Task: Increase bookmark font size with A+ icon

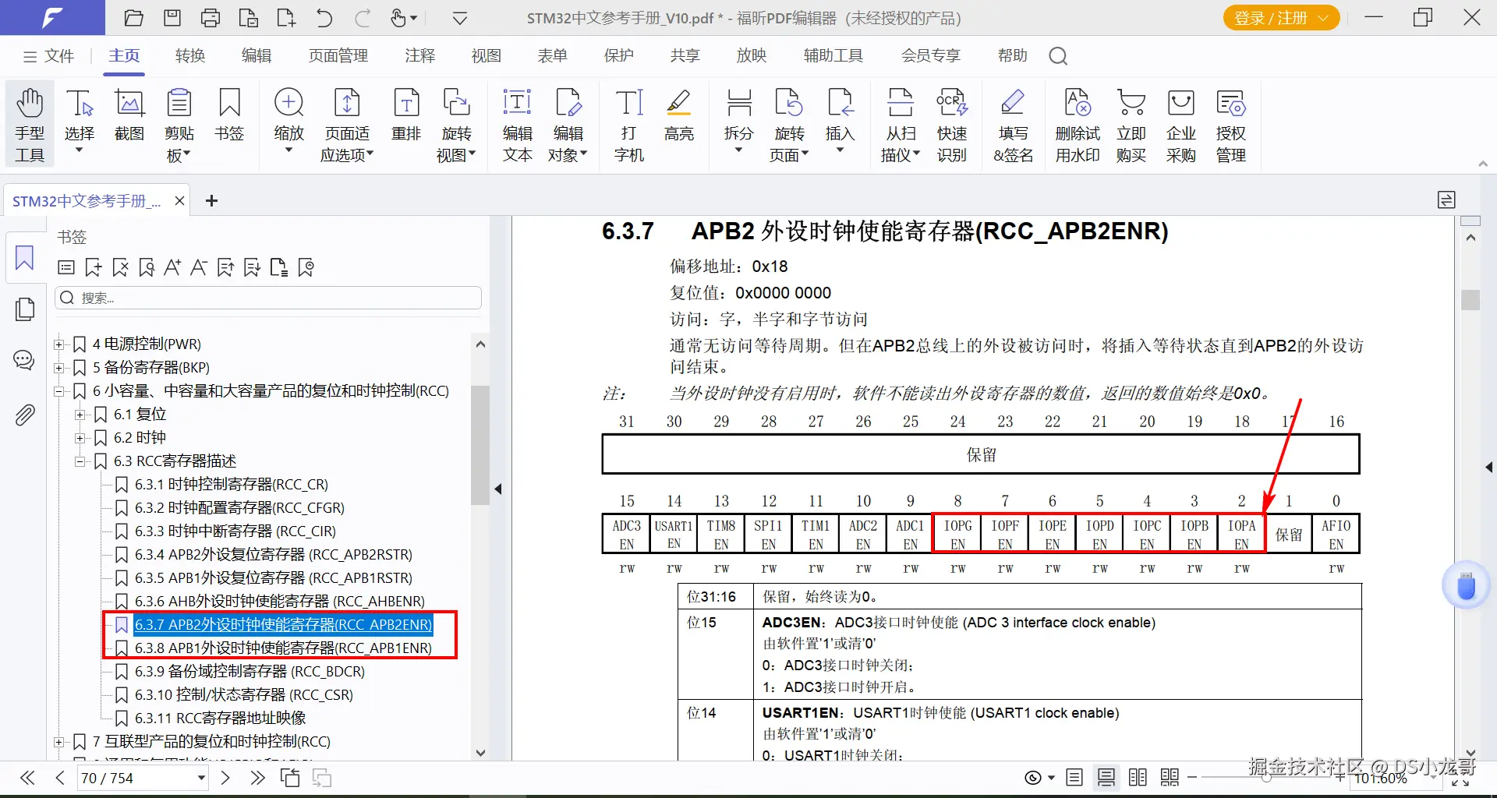Action: [172, 268]
